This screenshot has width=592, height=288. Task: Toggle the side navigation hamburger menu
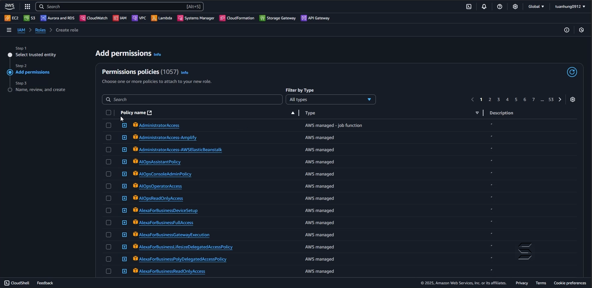pyautogui.click(x=9, y=30)
